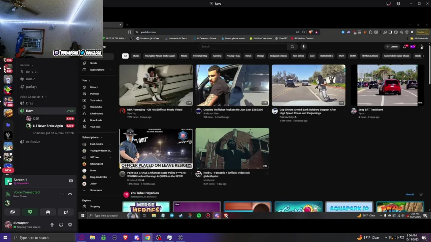Toggle screen share button in Discord panel

coord(30,212)
